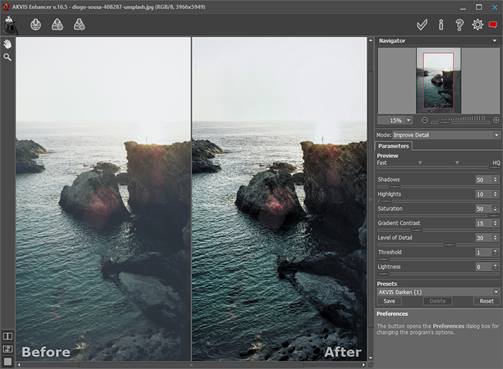Open Help question mark icon
503x369 pixels.
[x=459, y=24]
